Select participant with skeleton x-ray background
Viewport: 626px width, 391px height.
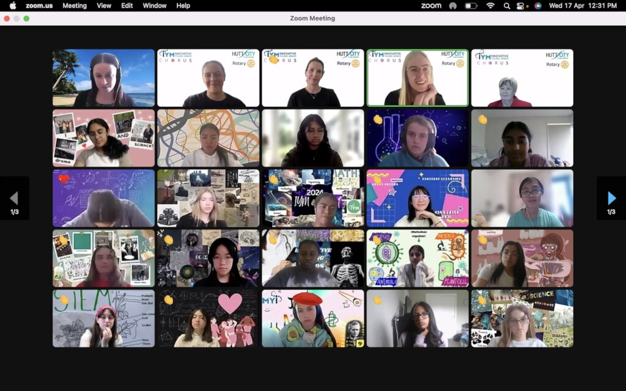[313, 258]
